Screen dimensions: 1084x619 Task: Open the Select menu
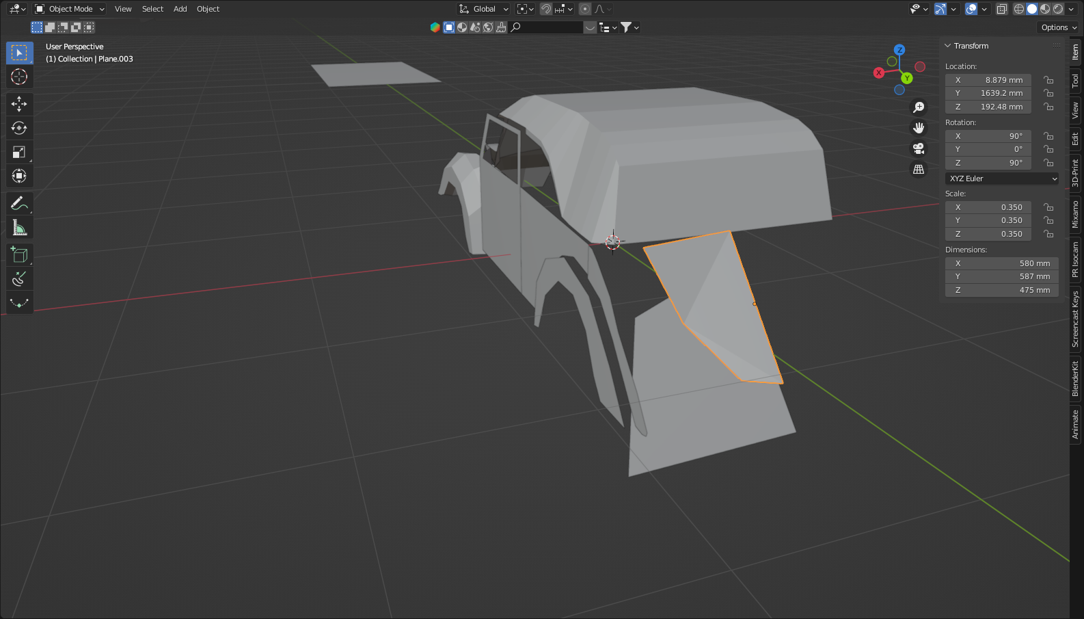coord(152,9)
